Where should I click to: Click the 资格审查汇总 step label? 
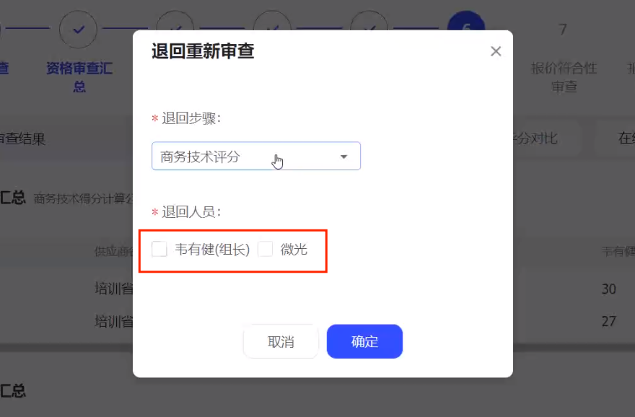(x=79, y=77)
